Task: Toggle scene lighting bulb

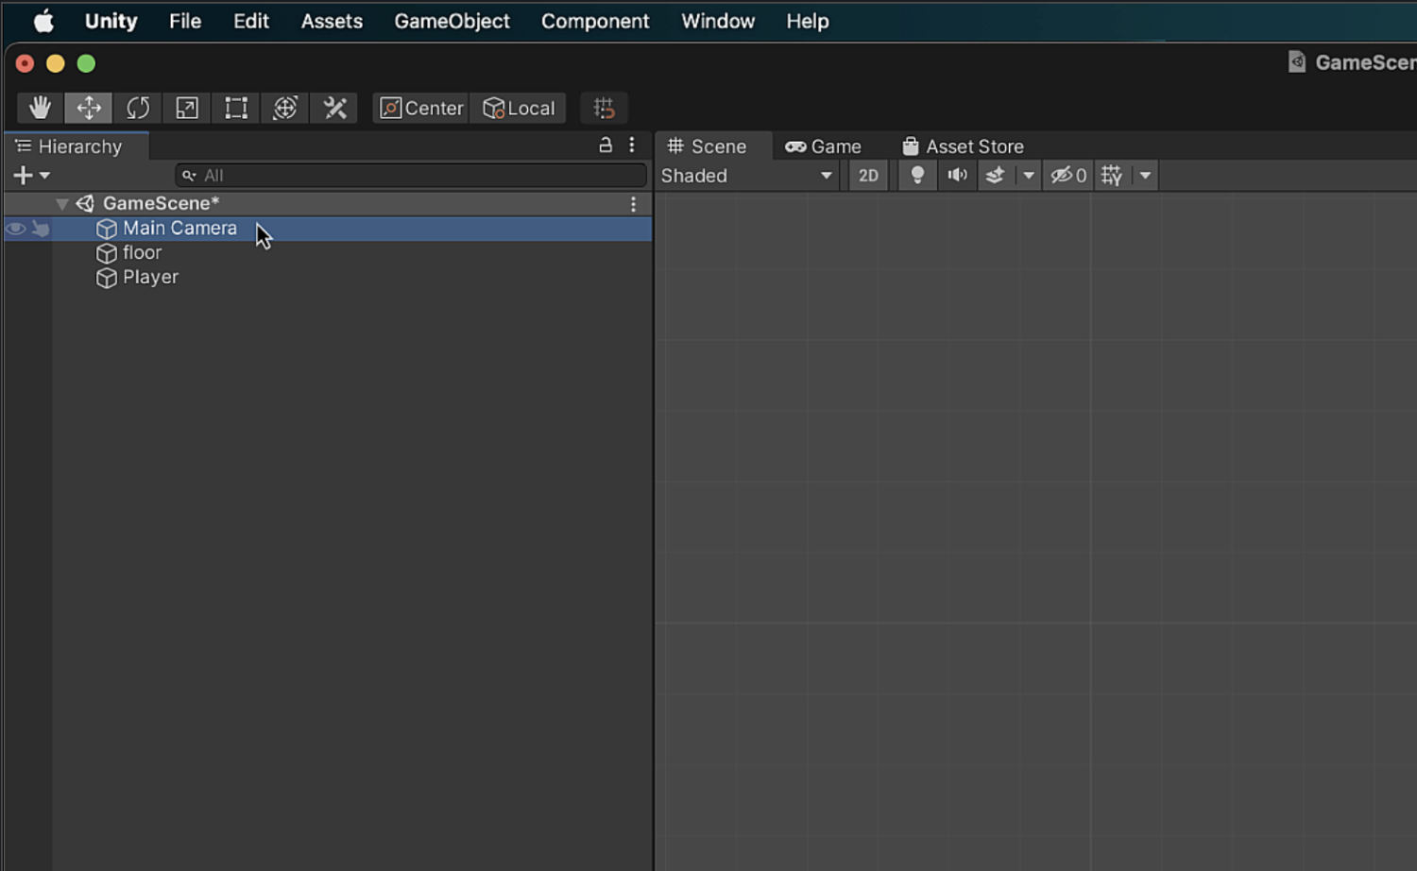Action: click(x=917, y=176)
